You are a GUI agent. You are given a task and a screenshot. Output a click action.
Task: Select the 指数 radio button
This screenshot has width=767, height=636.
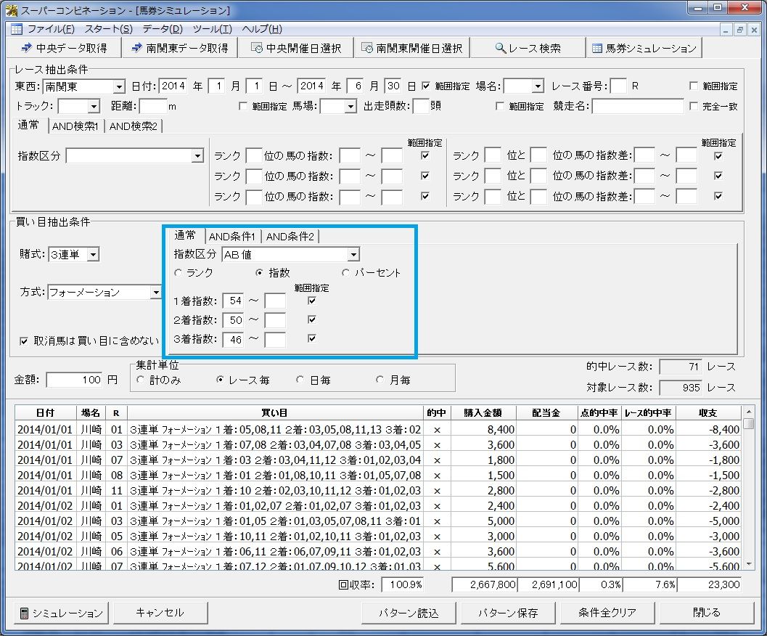259,273
